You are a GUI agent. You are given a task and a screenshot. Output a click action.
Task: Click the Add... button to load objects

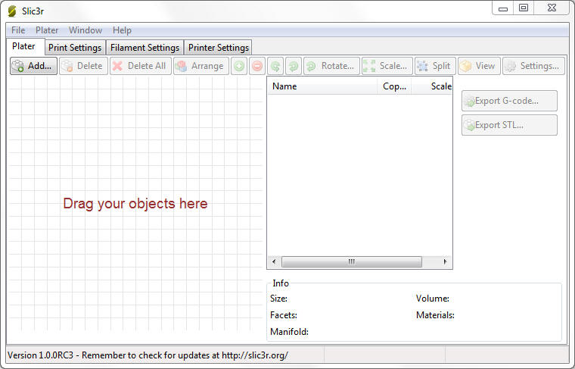click(33, 66)
